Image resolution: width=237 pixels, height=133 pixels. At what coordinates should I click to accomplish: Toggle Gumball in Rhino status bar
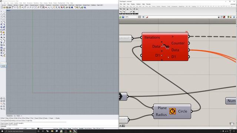coord(81,129)
